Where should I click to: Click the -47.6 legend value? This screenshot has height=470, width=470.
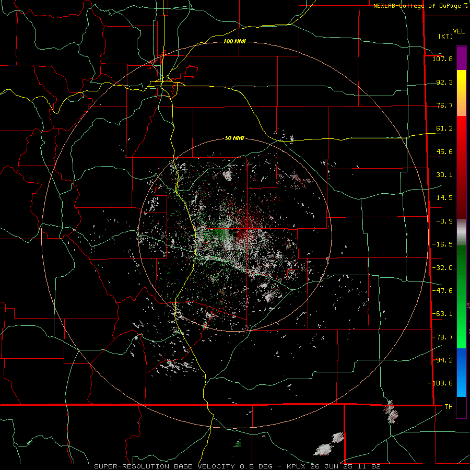442,291
